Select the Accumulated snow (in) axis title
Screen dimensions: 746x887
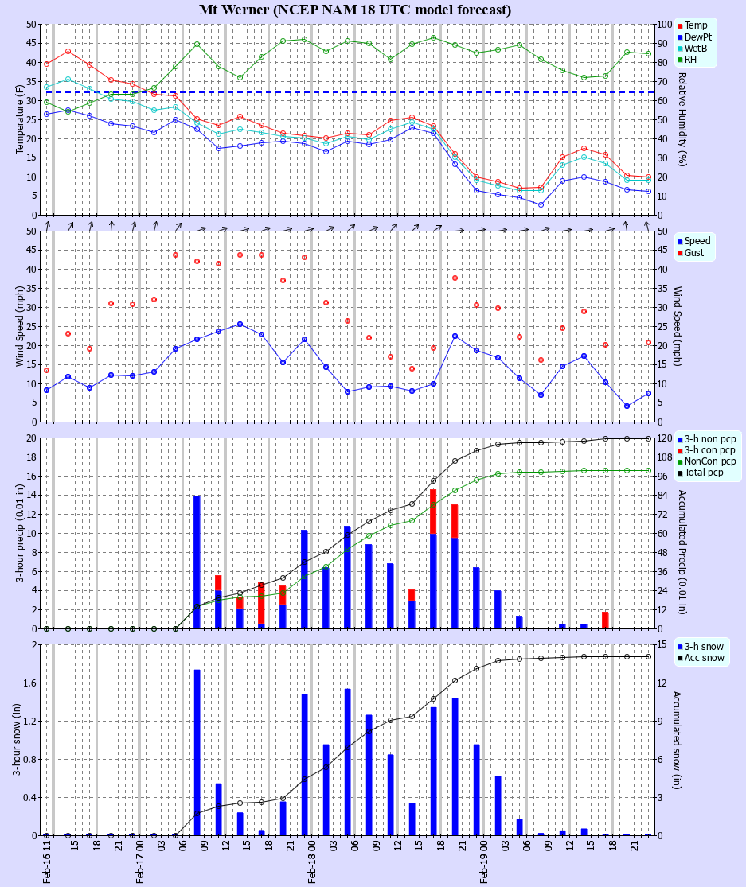[x=677, y=740]
